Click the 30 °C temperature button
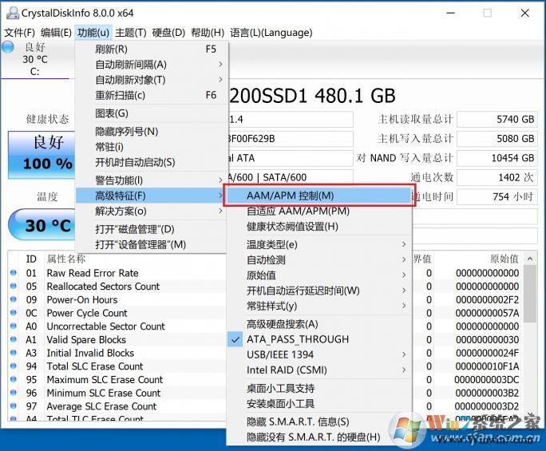This screenshot has height=451, width=546. point(42,225)
